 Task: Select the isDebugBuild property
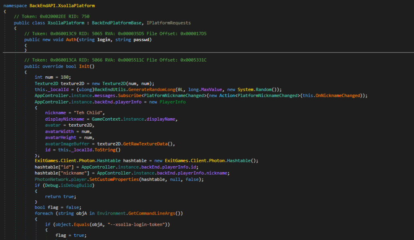(76, 185)
